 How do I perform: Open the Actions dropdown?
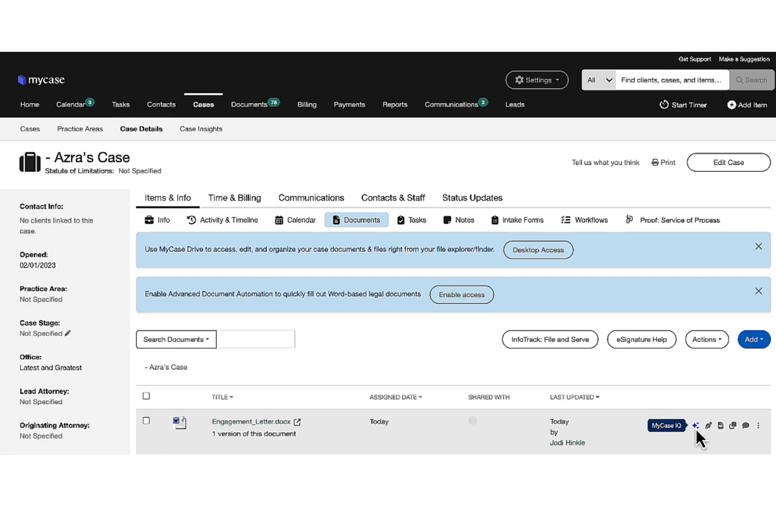706,339
